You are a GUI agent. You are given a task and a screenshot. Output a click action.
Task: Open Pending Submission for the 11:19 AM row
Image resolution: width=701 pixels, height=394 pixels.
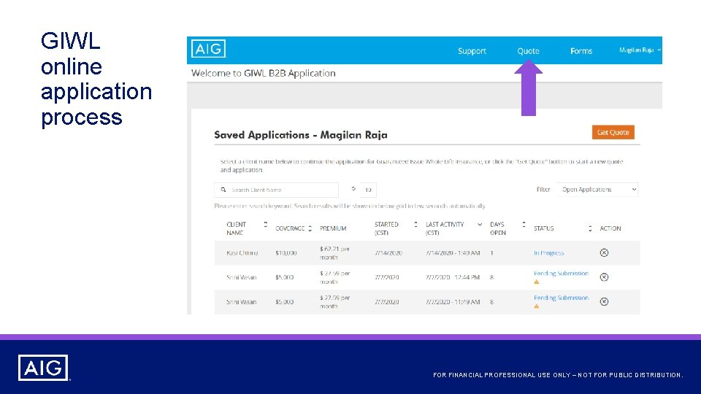561,298
